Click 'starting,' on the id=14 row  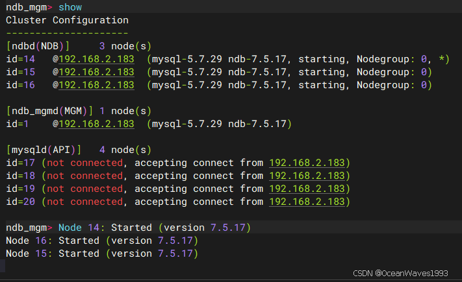pos(324,59)
